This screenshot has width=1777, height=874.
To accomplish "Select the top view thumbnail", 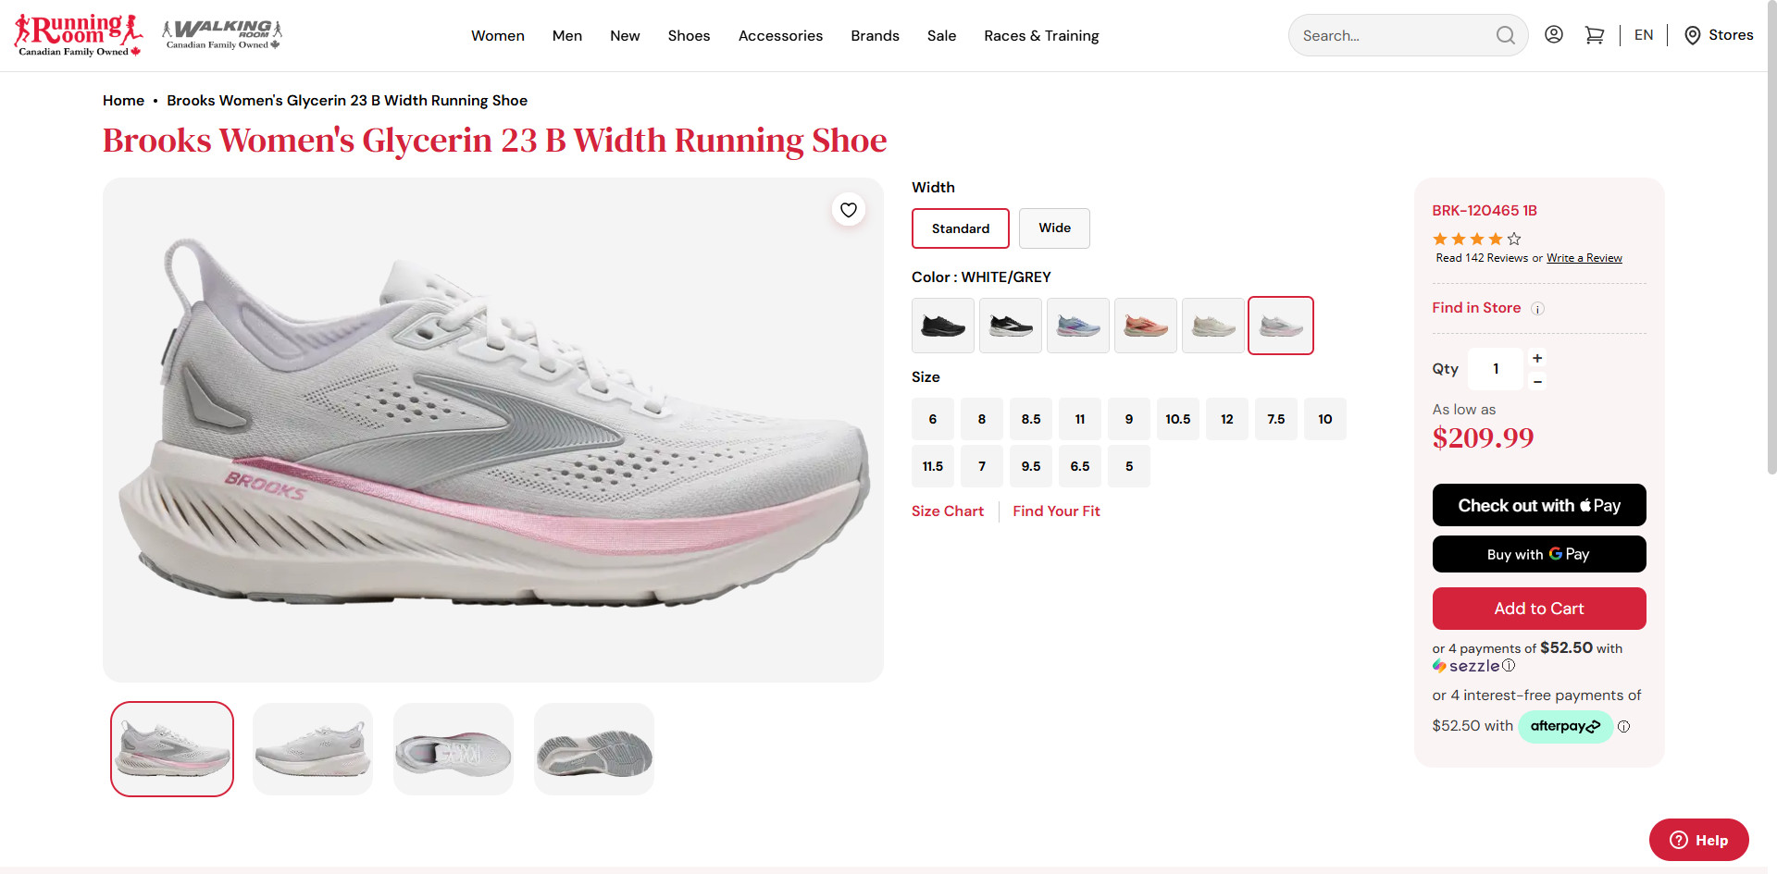I will tap(454, 749).
